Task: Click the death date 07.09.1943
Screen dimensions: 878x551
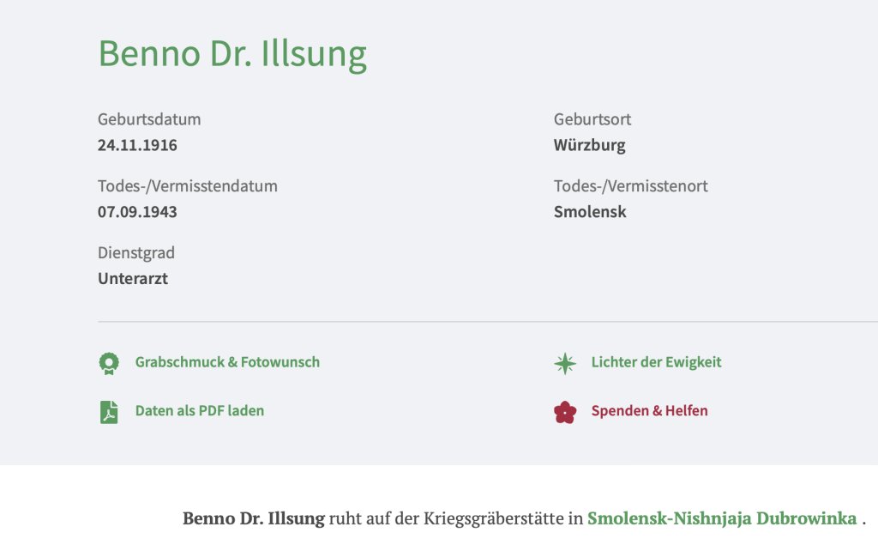Action: point(137,212)
